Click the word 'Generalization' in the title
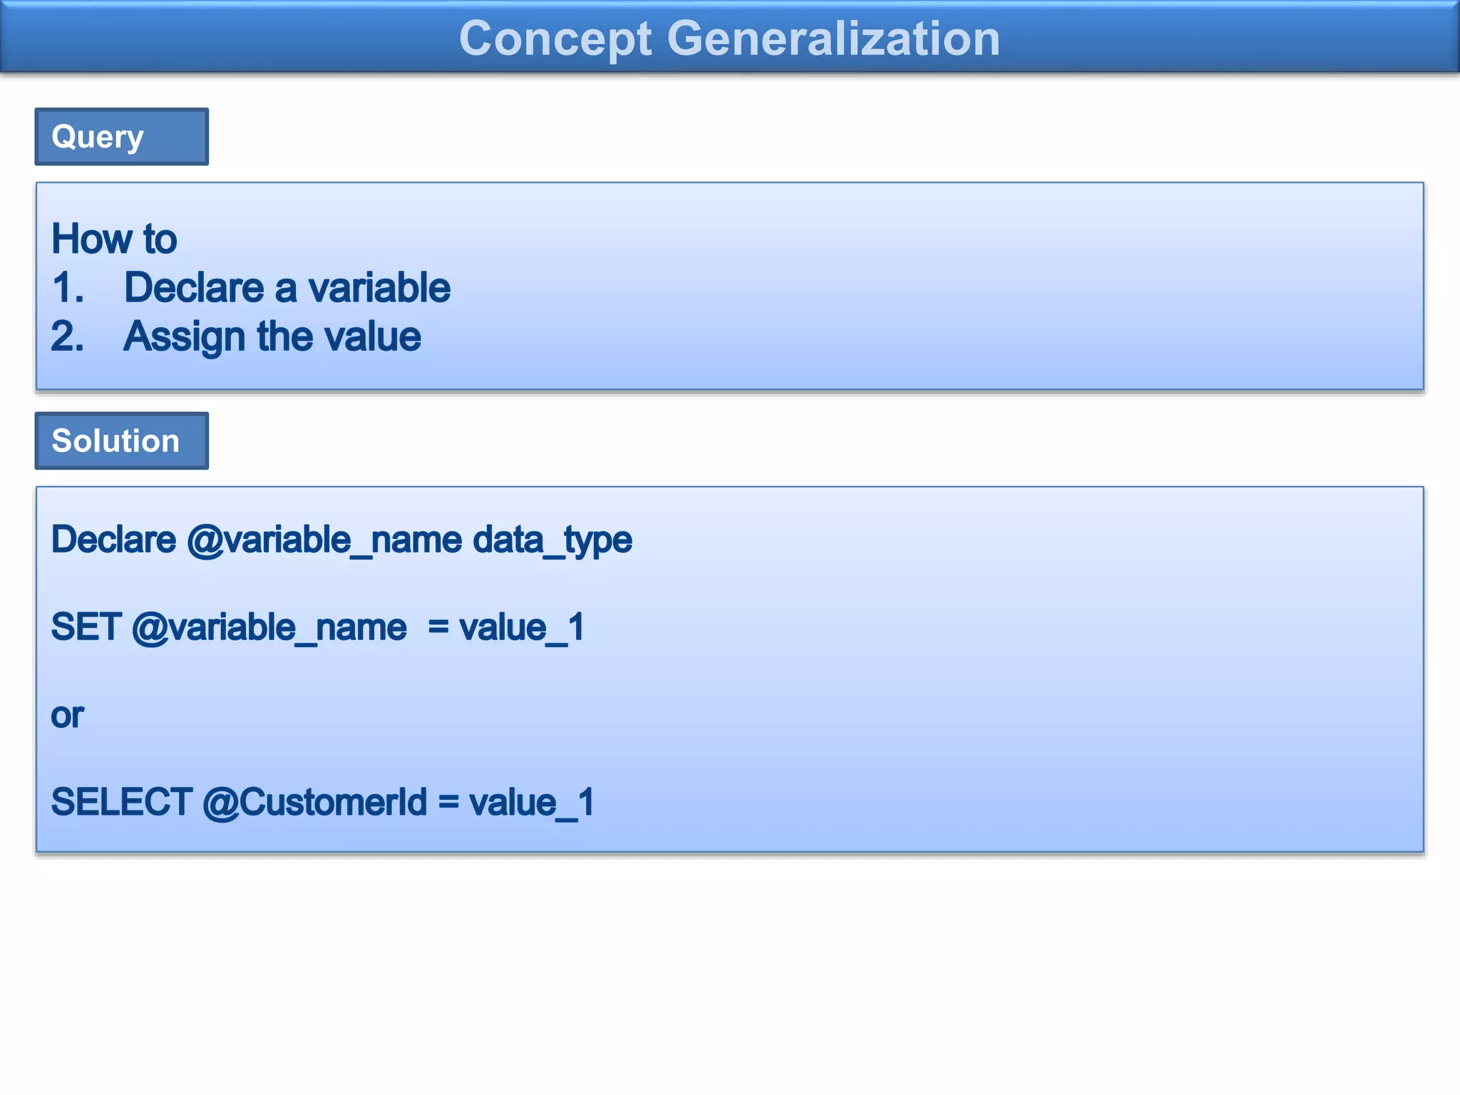Image resolution: width=1460 pixels, height=1095 pixels. pos(833,38)
